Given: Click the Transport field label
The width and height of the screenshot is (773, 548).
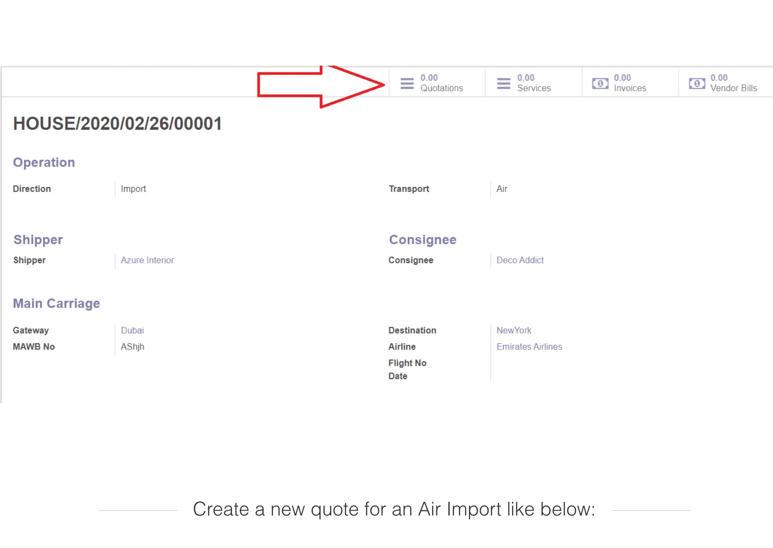Looking at the screenshot, I should coord(409,189).
